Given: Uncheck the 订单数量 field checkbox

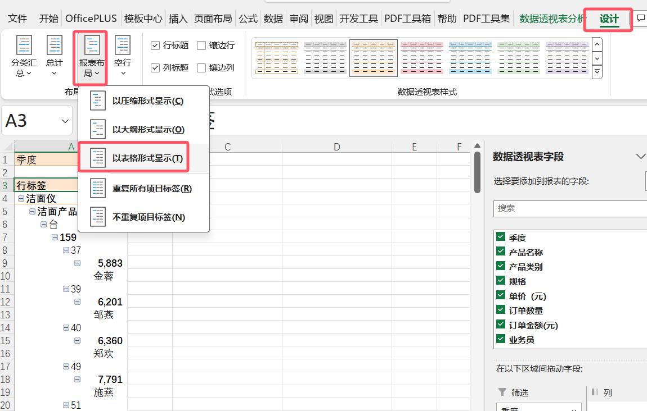Looking at the screenshot, I should click(501, 310).
